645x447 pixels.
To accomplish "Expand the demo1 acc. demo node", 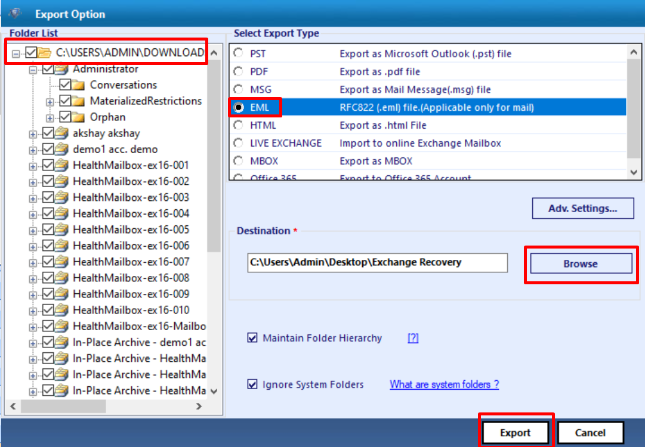I will pos(33,150).
